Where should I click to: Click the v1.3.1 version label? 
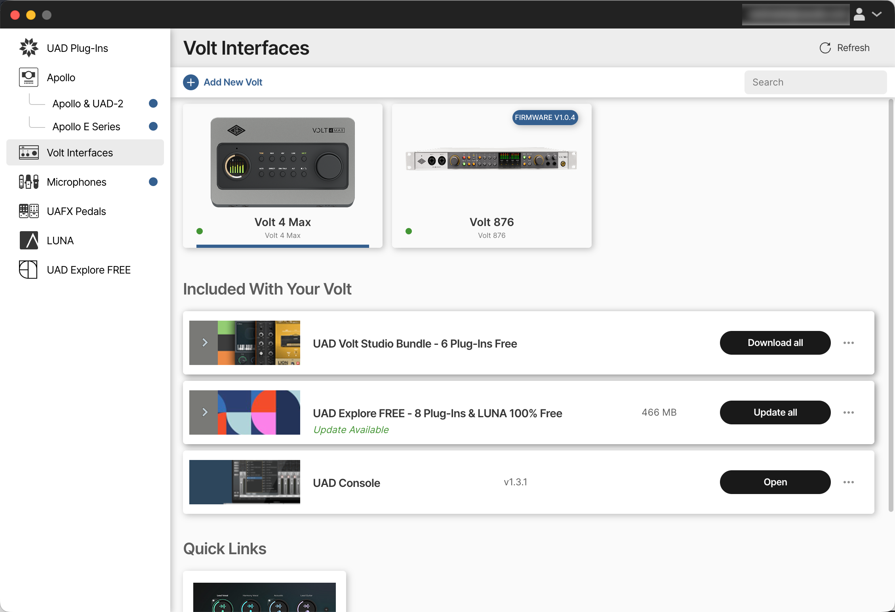(x=515, y=482)
